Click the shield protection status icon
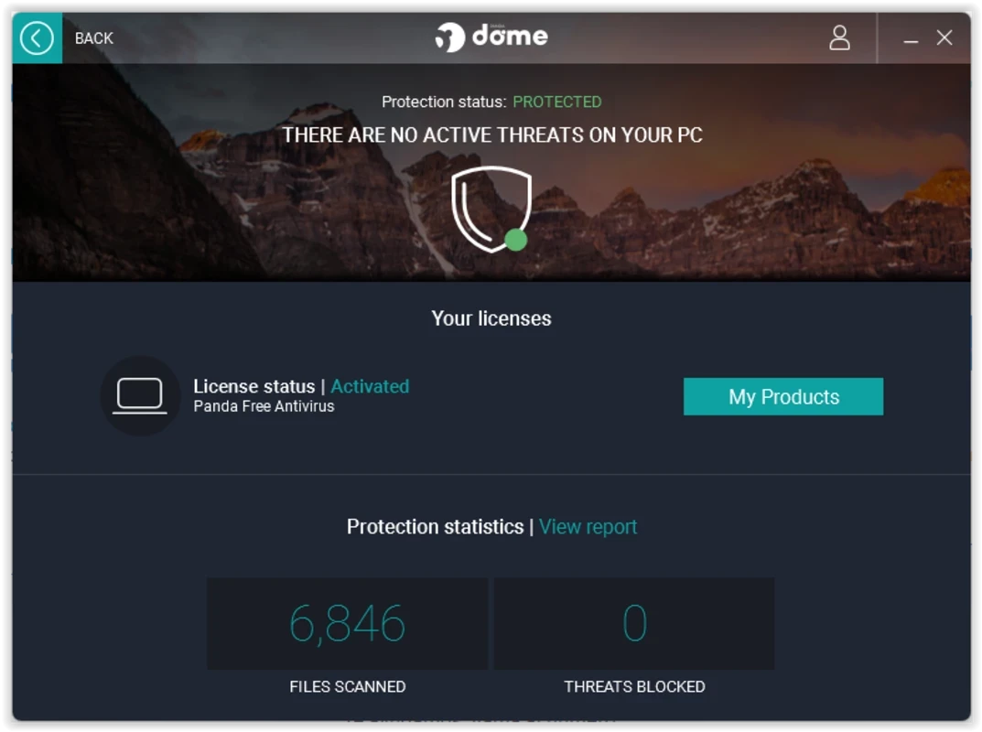The width and height of the screenshot is (982, 732). [491, 207]
